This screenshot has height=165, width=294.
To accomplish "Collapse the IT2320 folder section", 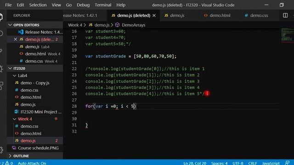I will click(10, 68).
